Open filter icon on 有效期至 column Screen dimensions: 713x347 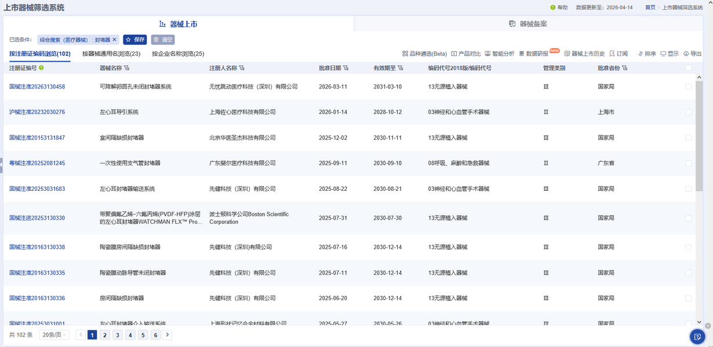click(x=401, y=68)
